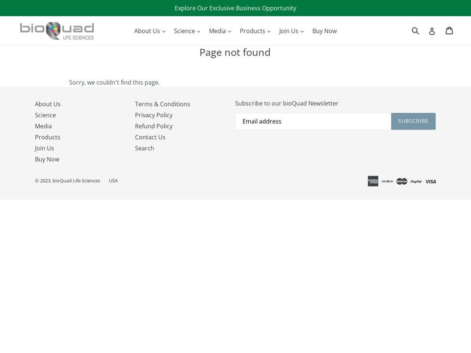This screenshot has width=471, height=353.
Task: Expand the Join Us header menu
Action: point(291,31)
